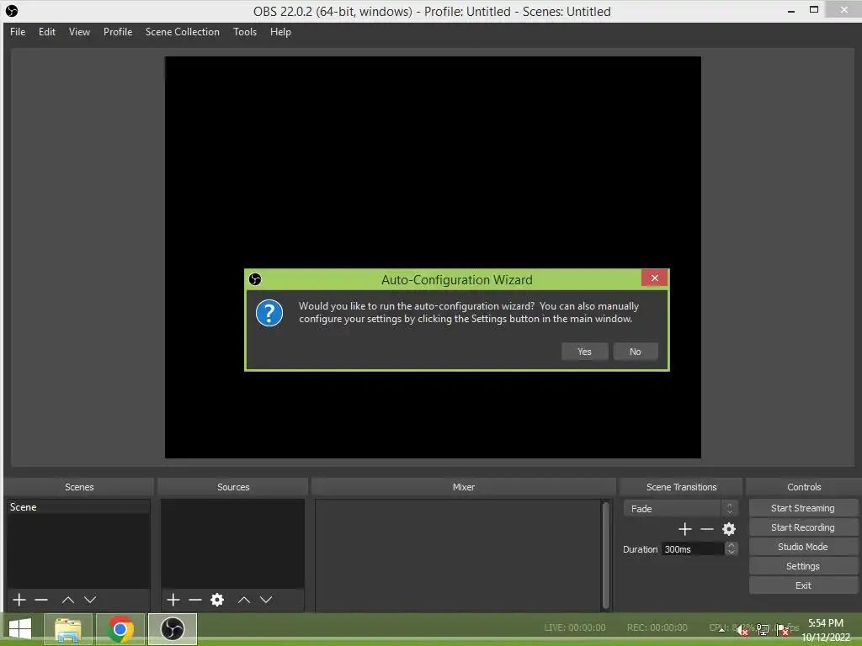Select the Scene item in Scenes list
Screen dimensions: 862x646
[x=78, y=507]
